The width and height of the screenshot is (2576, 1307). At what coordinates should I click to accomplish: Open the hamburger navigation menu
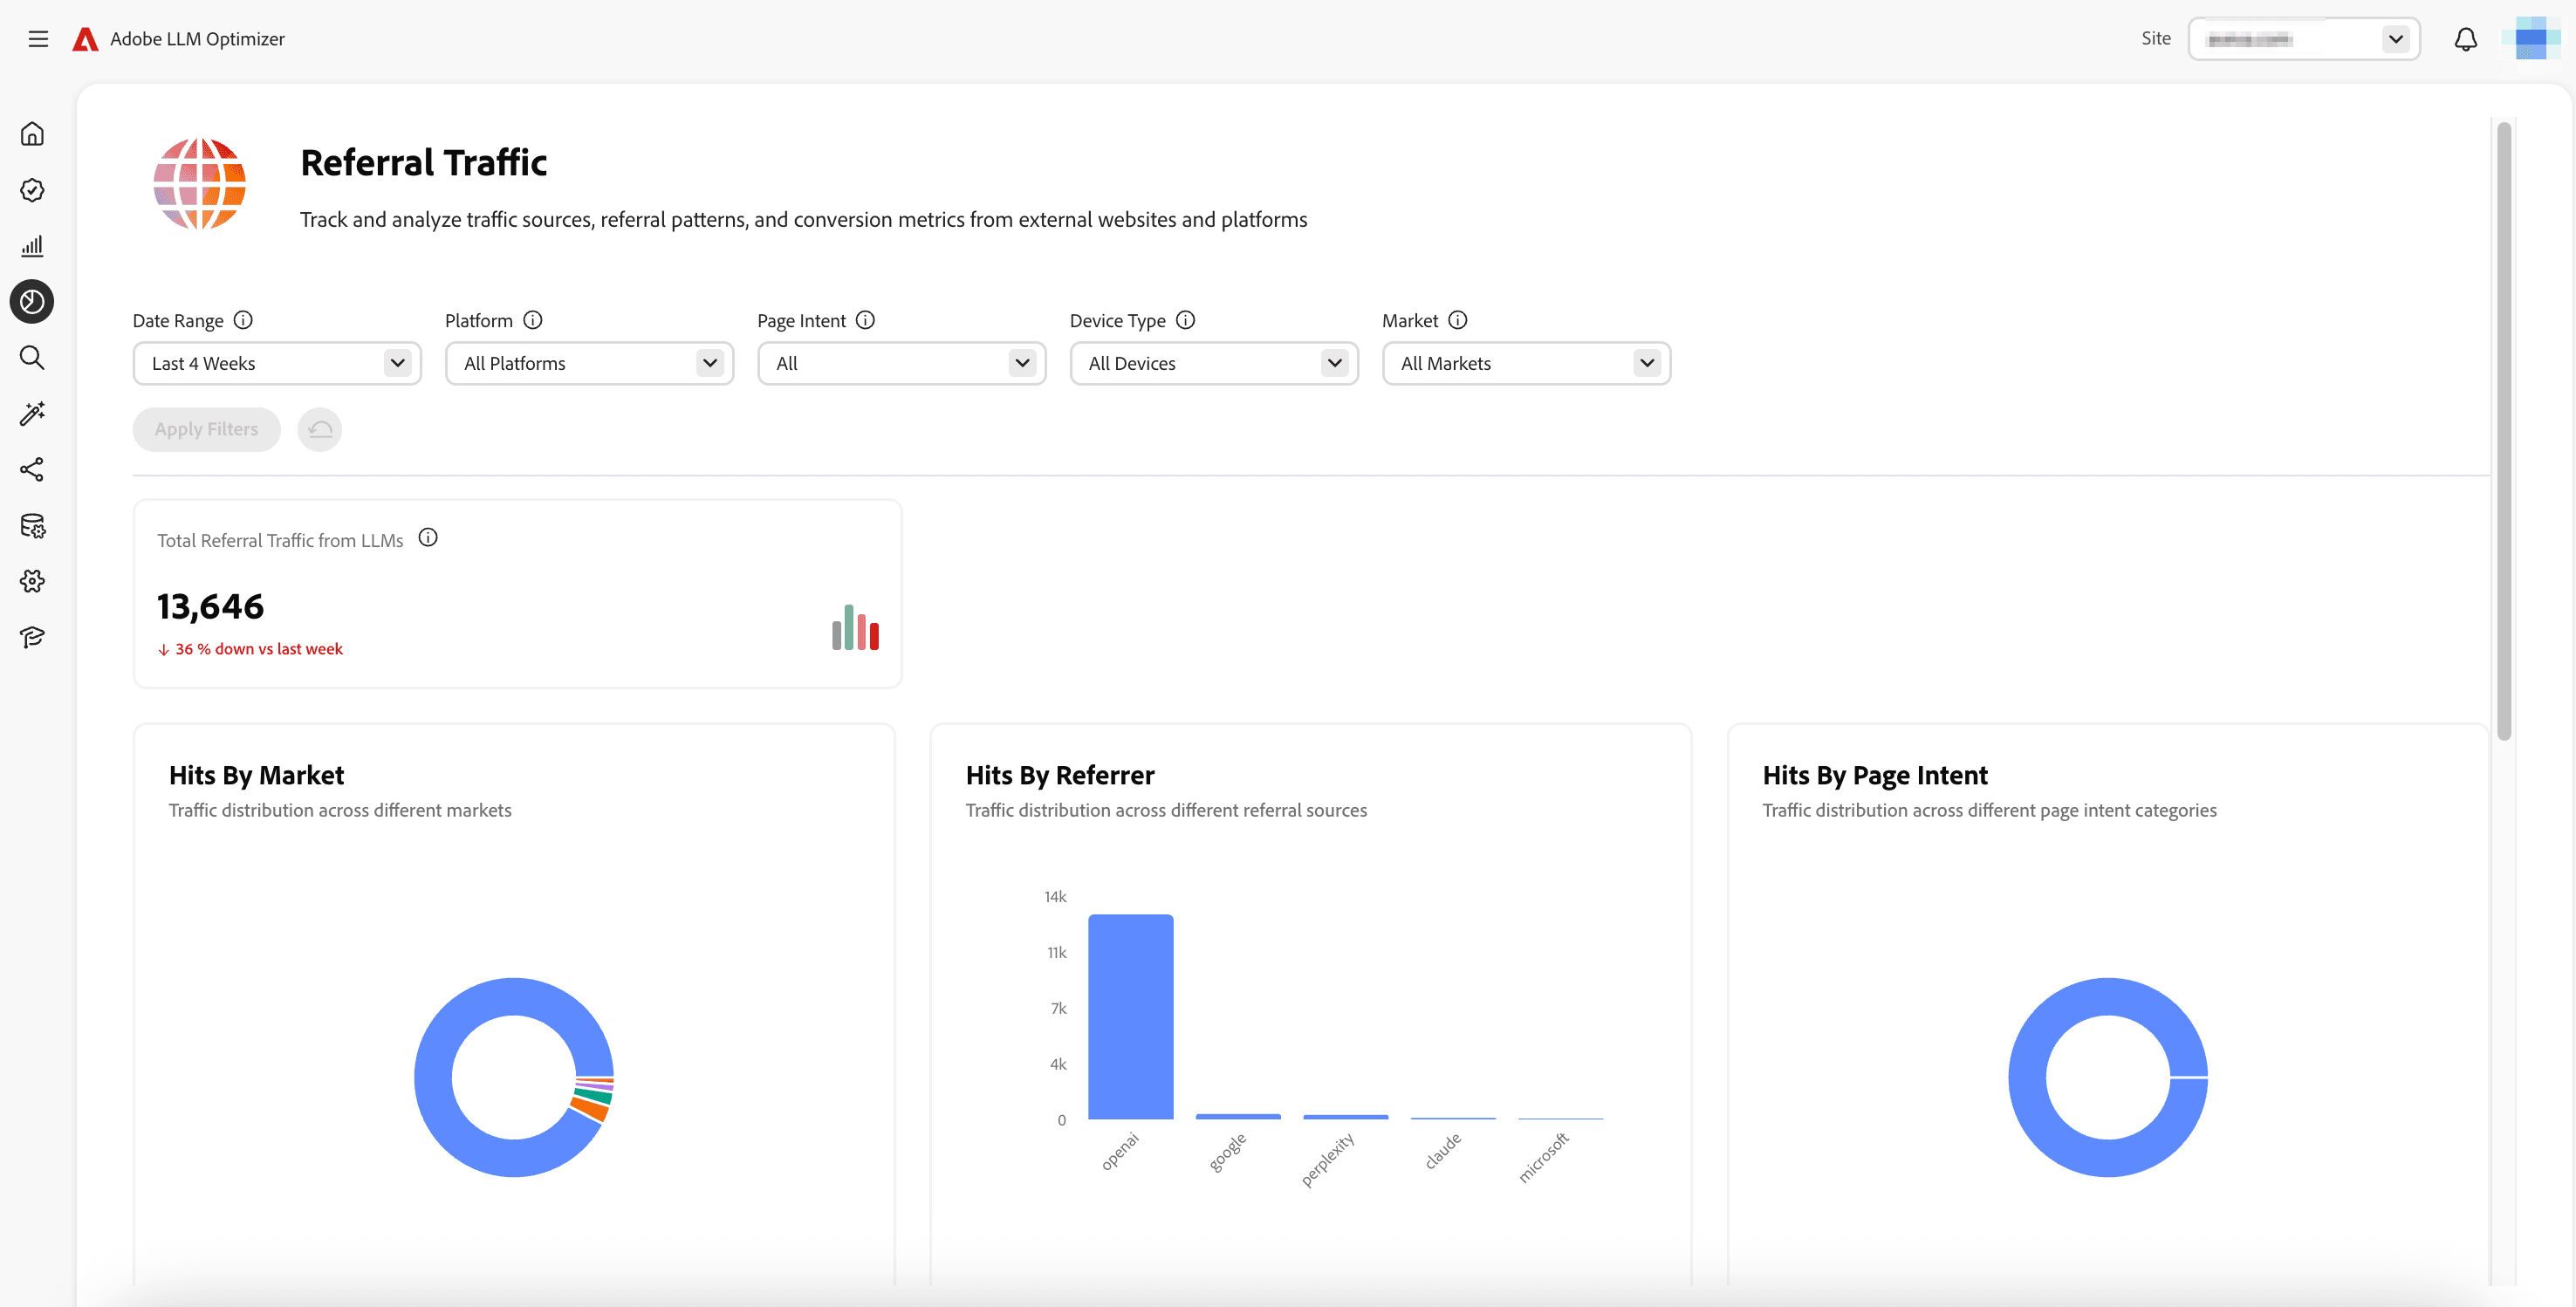38,39
